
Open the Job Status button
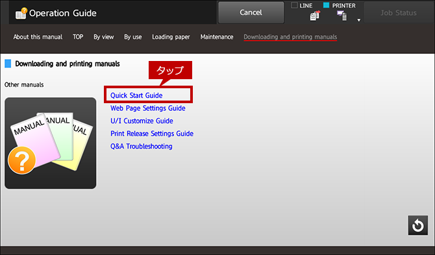[x=399, y=13]
